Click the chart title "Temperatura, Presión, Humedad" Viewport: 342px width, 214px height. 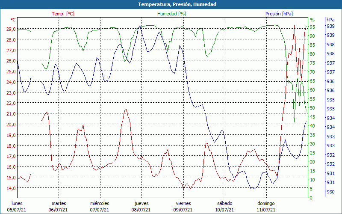[x=177, y=4]
